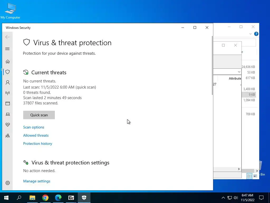Click right scroll arrow of the outer explorer window
This screenshot has height=203, width=270.
click(257, 171)
